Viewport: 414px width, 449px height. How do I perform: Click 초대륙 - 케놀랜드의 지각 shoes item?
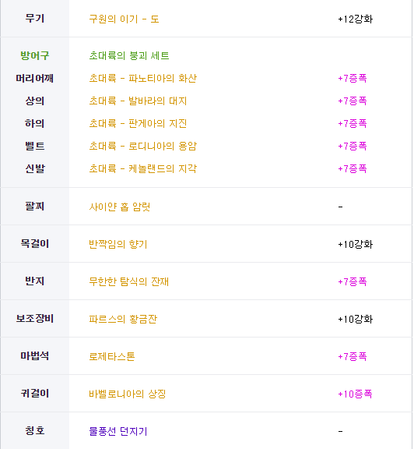[x=143, y=168]
